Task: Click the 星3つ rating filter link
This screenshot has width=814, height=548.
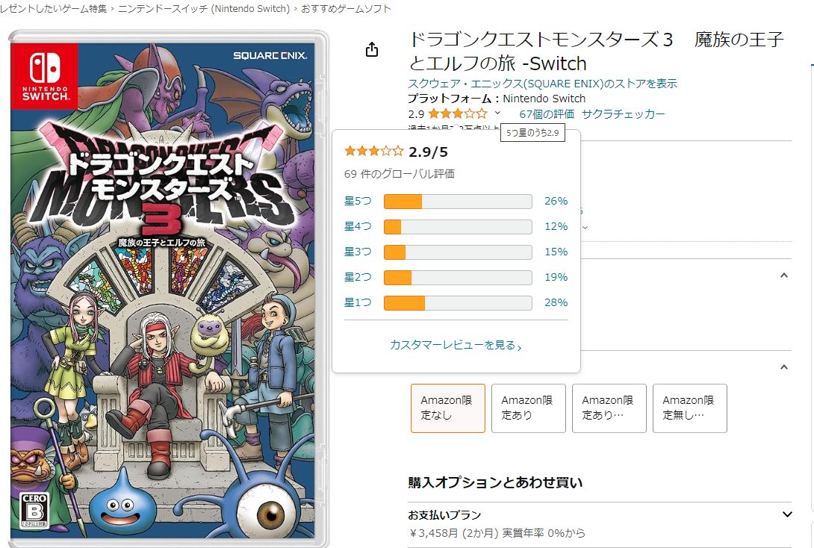Action: [x=358, y=252]
